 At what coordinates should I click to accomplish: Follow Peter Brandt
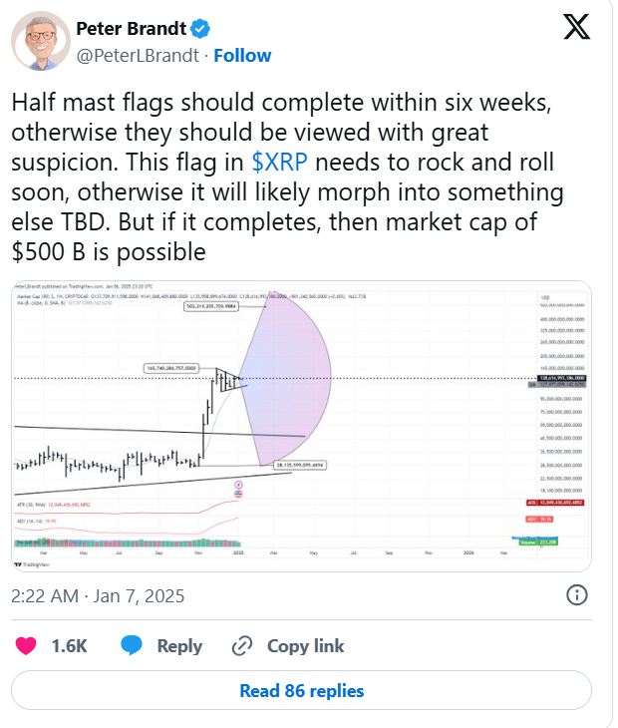tap(242, 56)
